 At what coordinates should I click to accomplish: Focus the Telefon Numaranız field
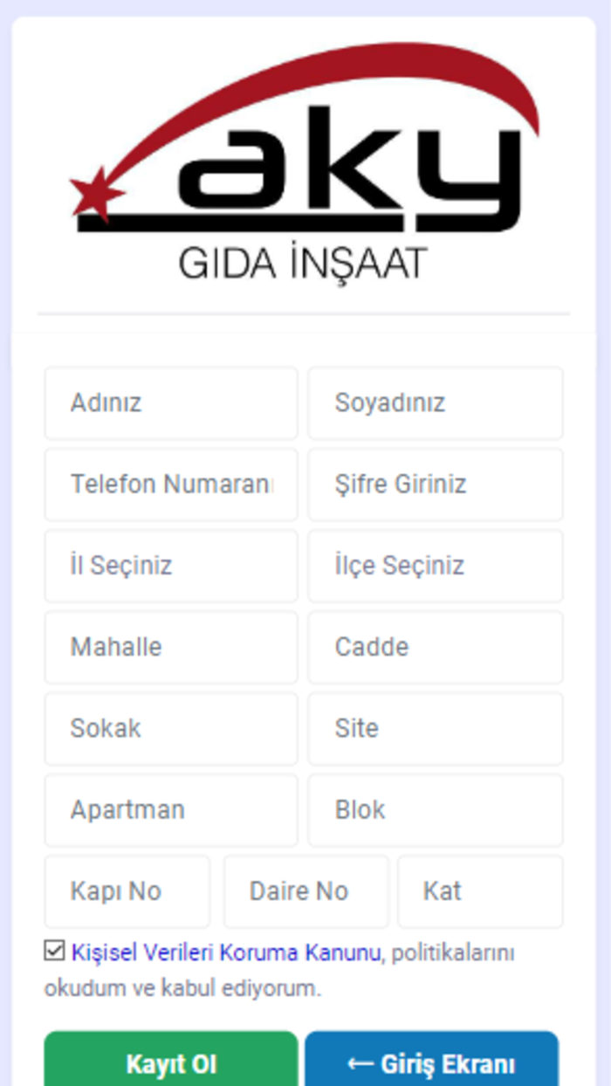pyautogui.click(x=170, y=485)
